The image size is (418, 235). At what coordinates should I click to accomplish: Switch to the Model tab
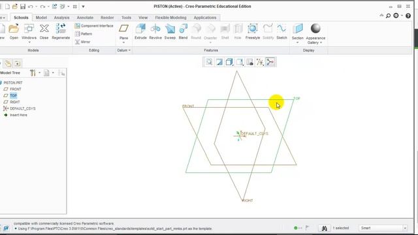pos(41,18)
